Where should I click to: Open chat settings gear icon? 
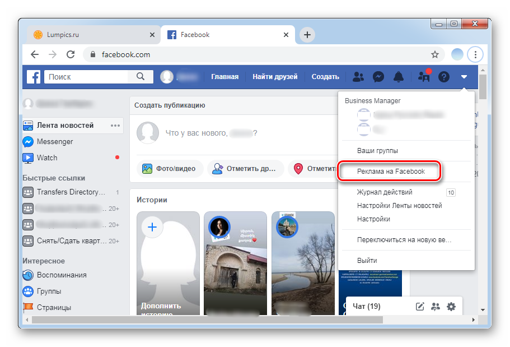pos(451,306)
